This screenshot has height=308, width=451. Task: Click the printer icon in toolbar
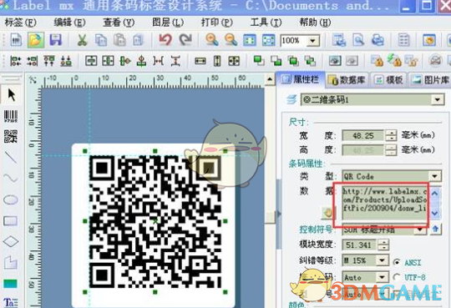point(378,40)
